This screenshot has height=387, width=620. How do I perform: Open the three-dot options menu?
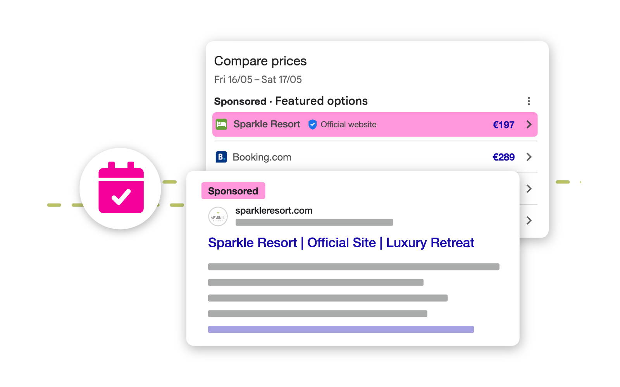tap(529, 101)
